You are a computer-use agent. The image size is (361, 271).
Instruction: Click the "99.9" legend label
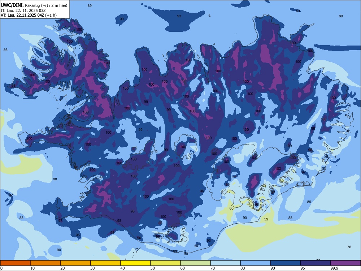[334, 268]
